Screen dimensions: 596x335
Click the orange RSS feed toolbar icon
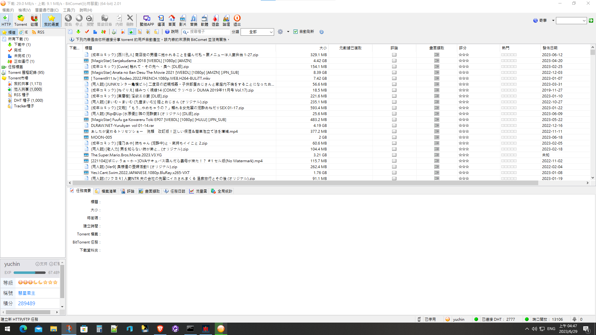click(x=140, y=32)
